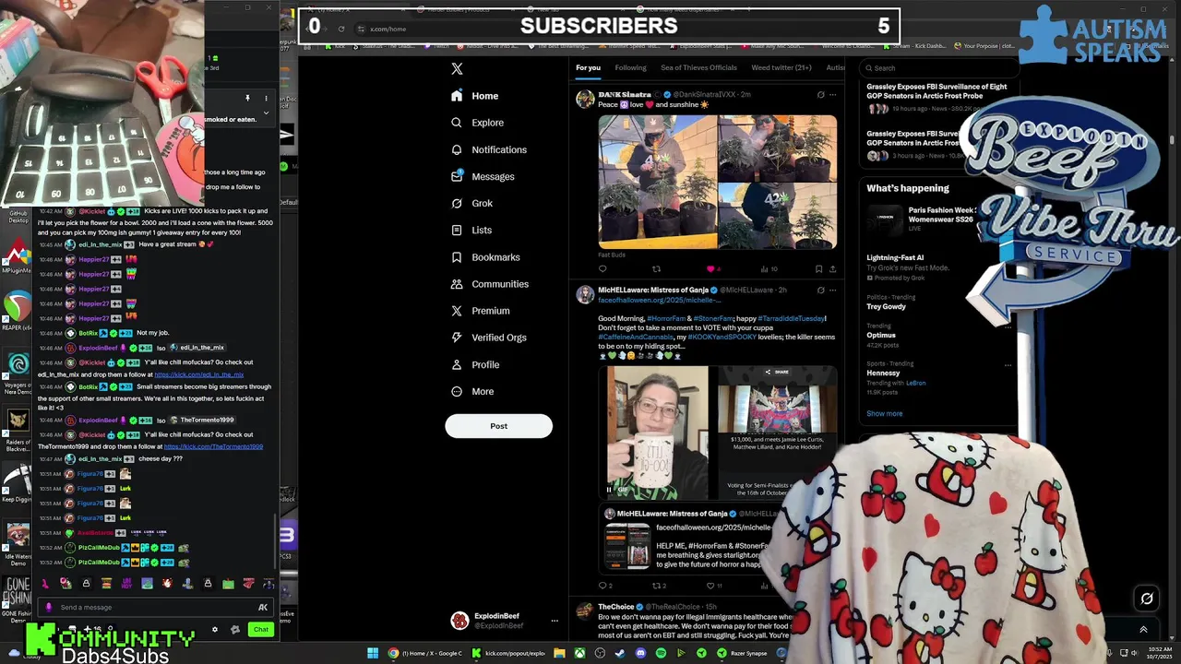Reply to DANK Sinatra's post
Screen dimensions: 1181x664
tap(602, 269)
